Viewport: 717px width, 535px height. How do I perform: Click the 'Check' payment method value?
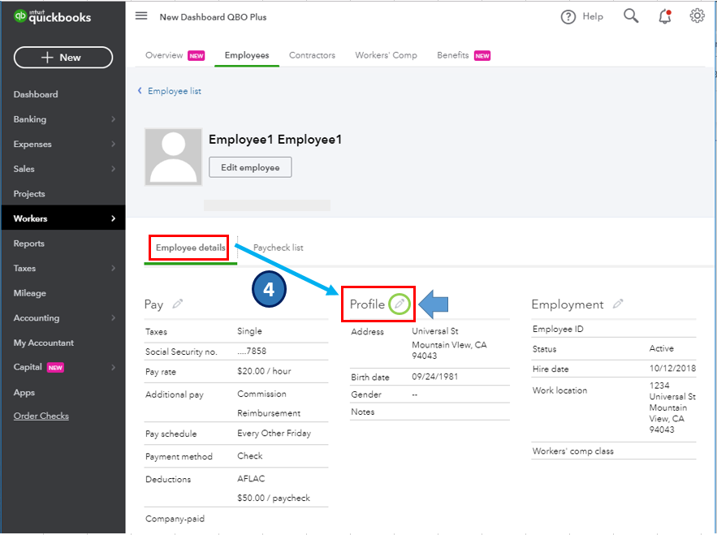coord(249,456)
